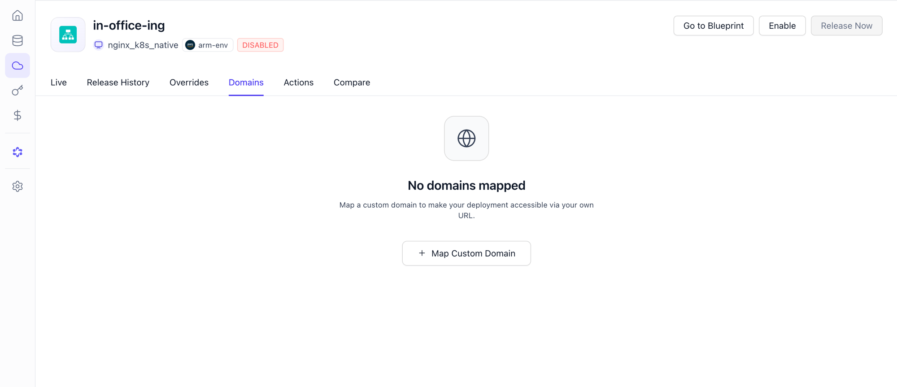Select the cloud deployments sidebar icon
This screenshot has width=897, height=387.
[x=17, y=65]
